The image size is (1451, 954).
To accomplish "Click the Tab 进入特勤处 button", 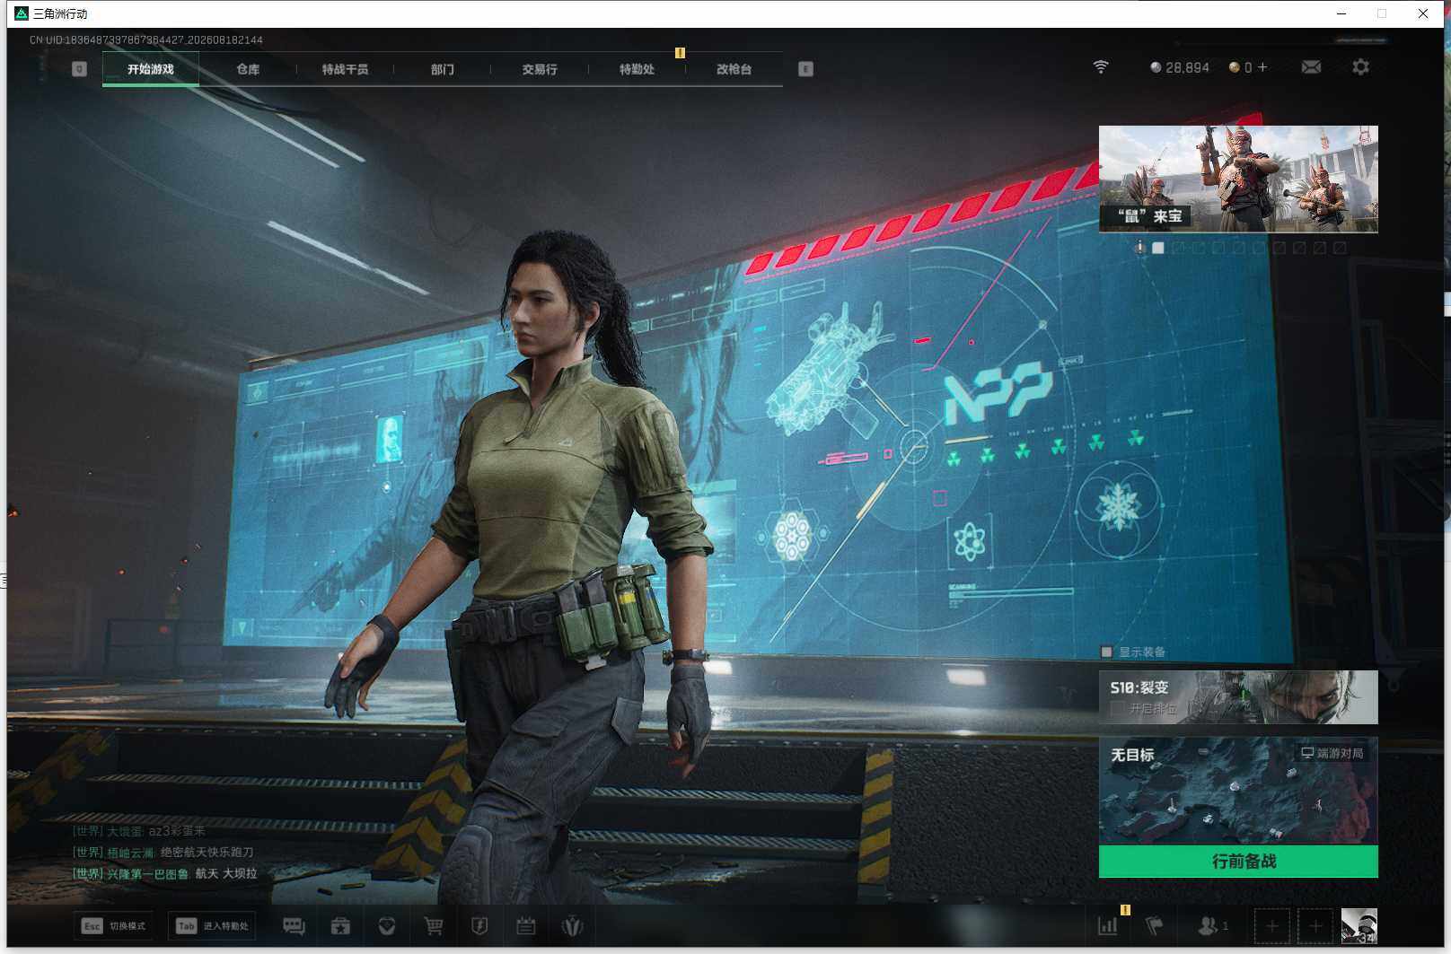I will pyautogui.click(x=213, y=926).
